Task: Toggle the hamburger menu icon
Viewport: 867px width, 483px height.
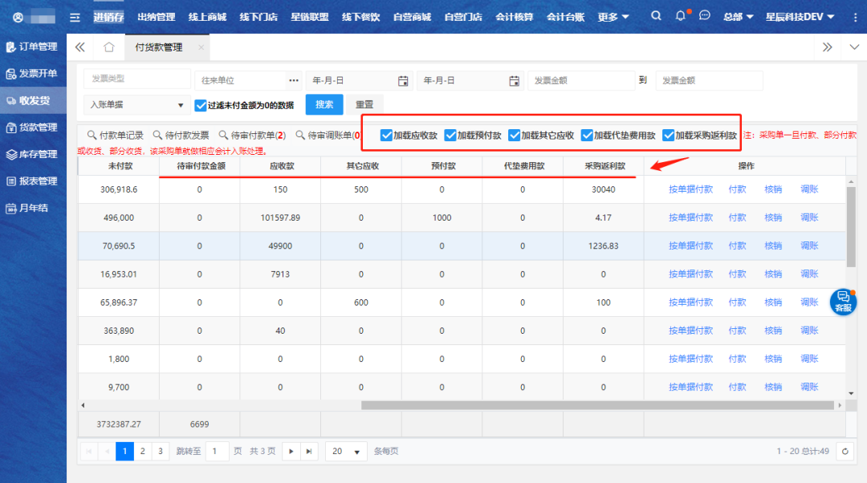Action: (75, 17)
